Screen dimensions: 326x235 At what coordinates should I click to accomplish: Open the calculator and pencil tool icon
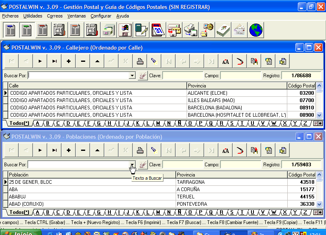(x=141, y=30)
